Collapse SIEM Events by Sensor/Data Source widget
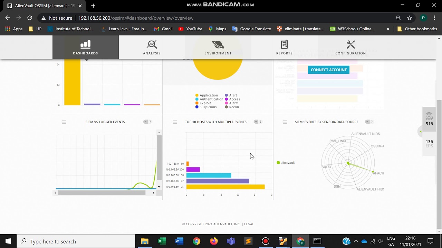The height and width of the screenshot is (248, 442). pos(367,122)
